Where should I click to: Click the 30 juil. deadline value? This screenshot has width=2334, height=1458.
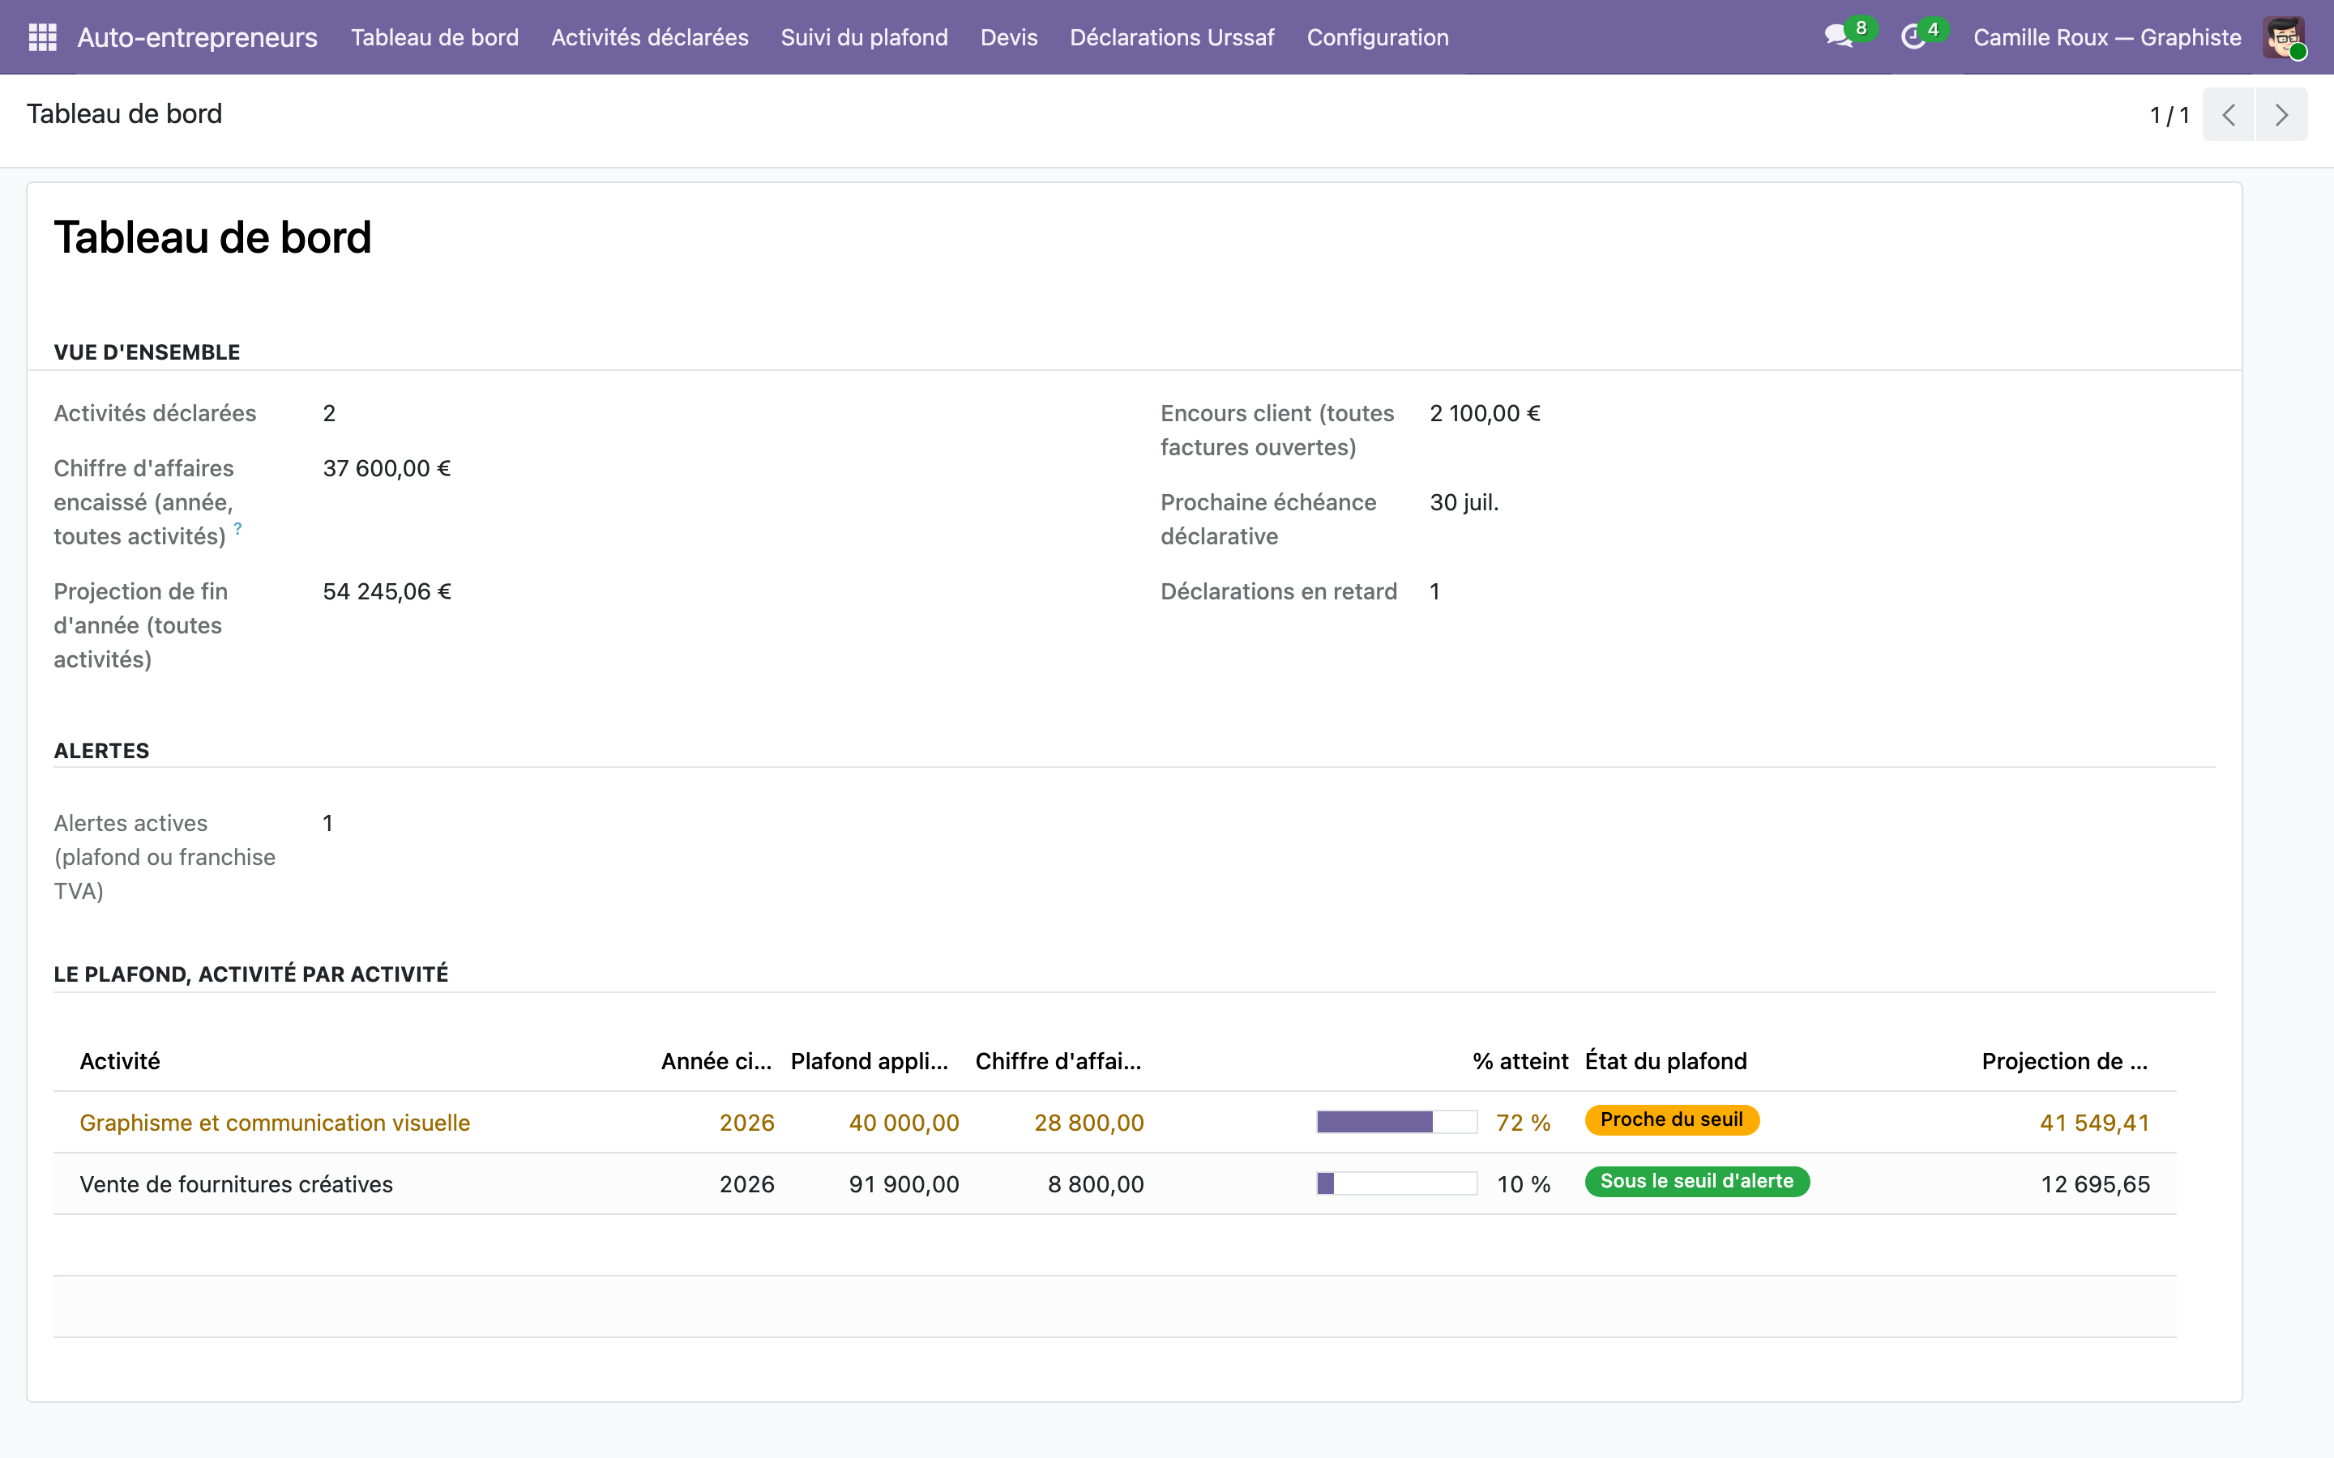[x=1464, y=502]
